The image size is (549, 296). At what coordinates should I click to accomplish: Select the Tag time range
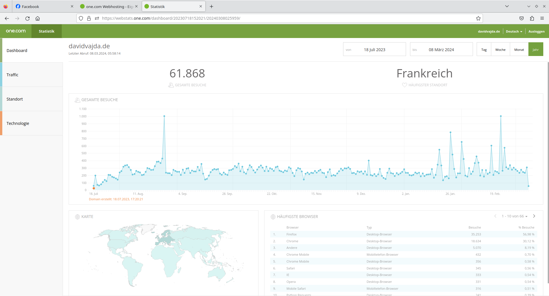[484, 49]
